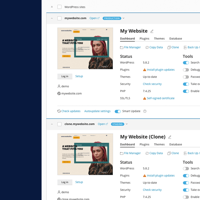Collapse the mywebsite.com site section
The image size is (200, 200).
[x=52, y=18]
